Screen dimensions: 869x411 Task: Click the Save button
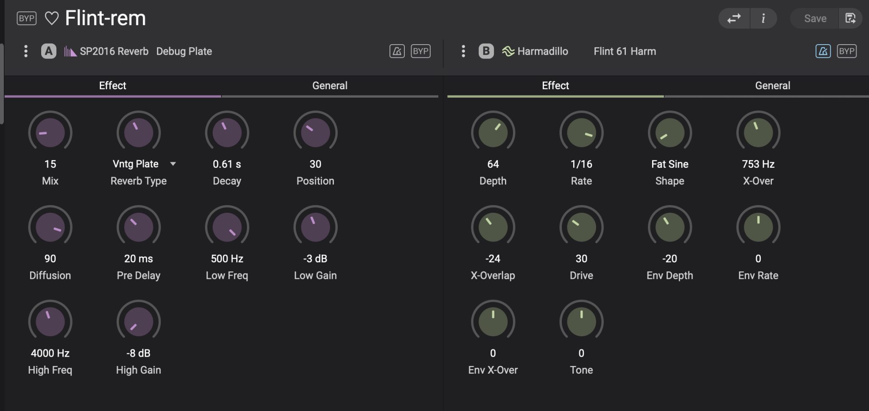[815, 18]
